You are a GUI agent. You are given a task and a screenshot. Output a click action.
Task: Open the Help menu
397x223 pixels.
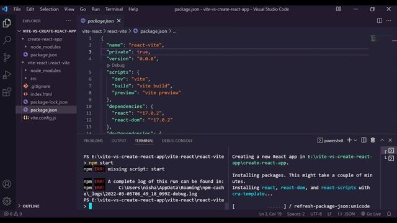click(x=133, y=9)
